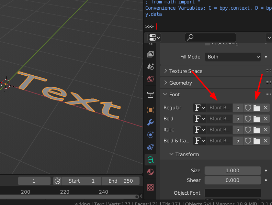The width and height of the screenshot is (272, 205).
Task: Toggle fake user for Bold & Italic font
Action: click(248, 141)
